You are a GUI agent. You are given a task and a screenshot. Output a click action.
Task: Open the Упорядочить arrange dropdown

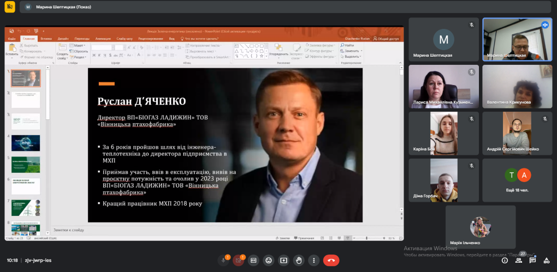pyautogui.click(x=279, y=51)
